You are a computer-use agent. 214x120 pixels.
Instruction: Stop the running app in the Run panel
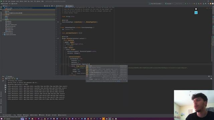(x=3, y=79)
